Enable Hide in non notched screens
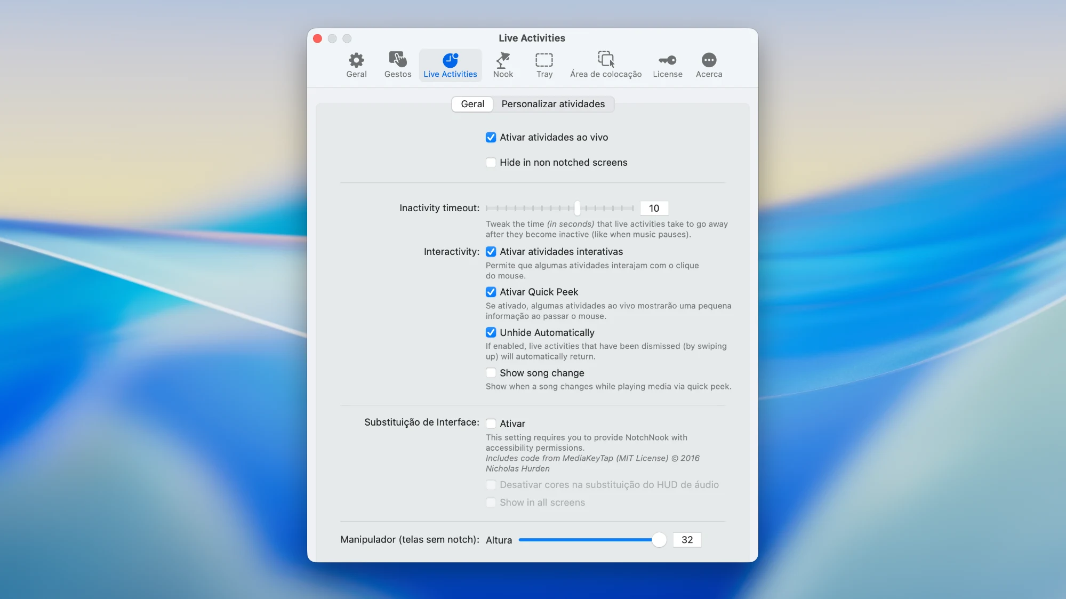 [491, 163]
